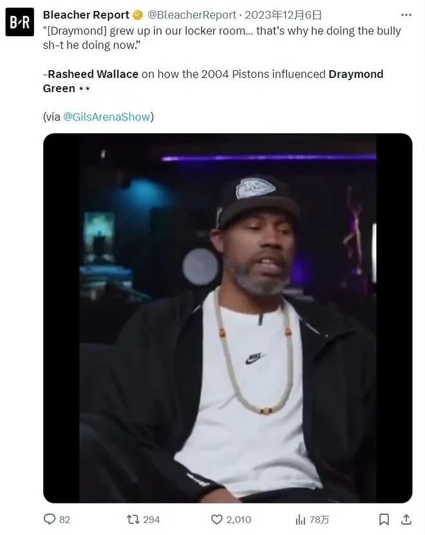Image resolution: width=425 pixels, height=535 pixels.
Task: Click the 78万 views count
Action: 319,520
